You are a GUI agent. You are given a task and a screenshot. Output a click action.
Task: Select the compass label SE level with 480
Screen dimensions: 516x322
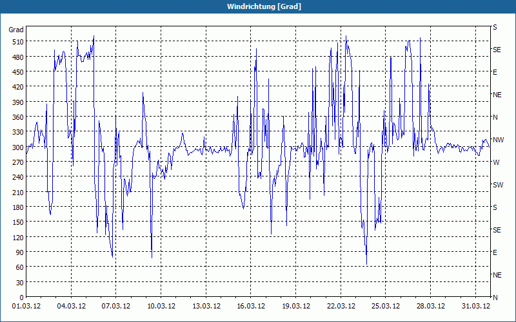pos(497,50)
